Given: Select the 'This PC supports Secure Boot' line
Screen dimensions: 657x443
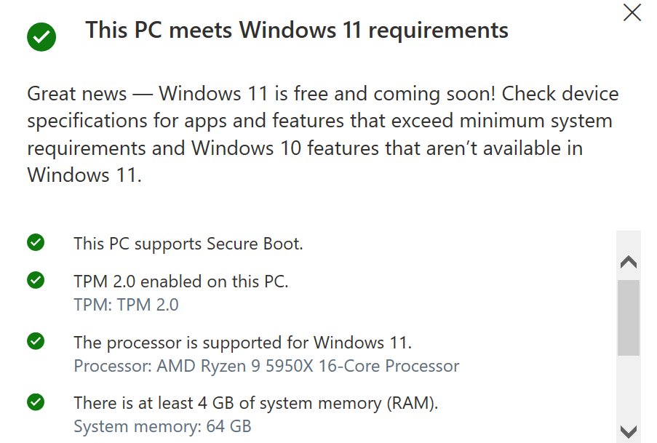Looking at the screenshot, I should pyautogui.click(x=188, y=244).
